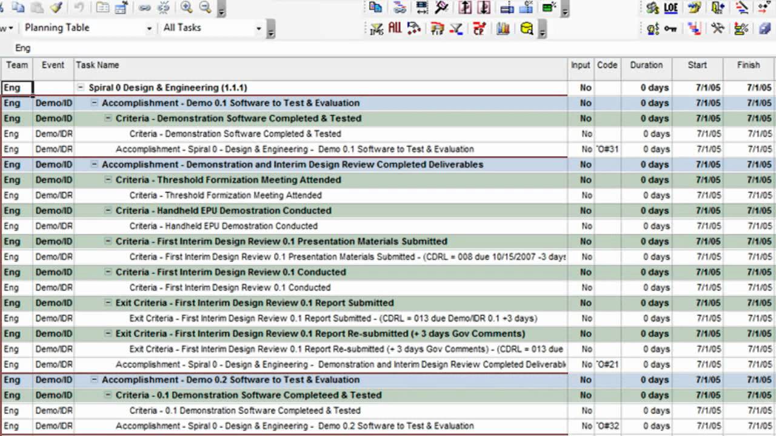Viewport: 776px width, 436px height.
Task: Collapse Accomplishment - Demo 0.2 Software to Test & Evaluation
Action: (x=94, y=380)
